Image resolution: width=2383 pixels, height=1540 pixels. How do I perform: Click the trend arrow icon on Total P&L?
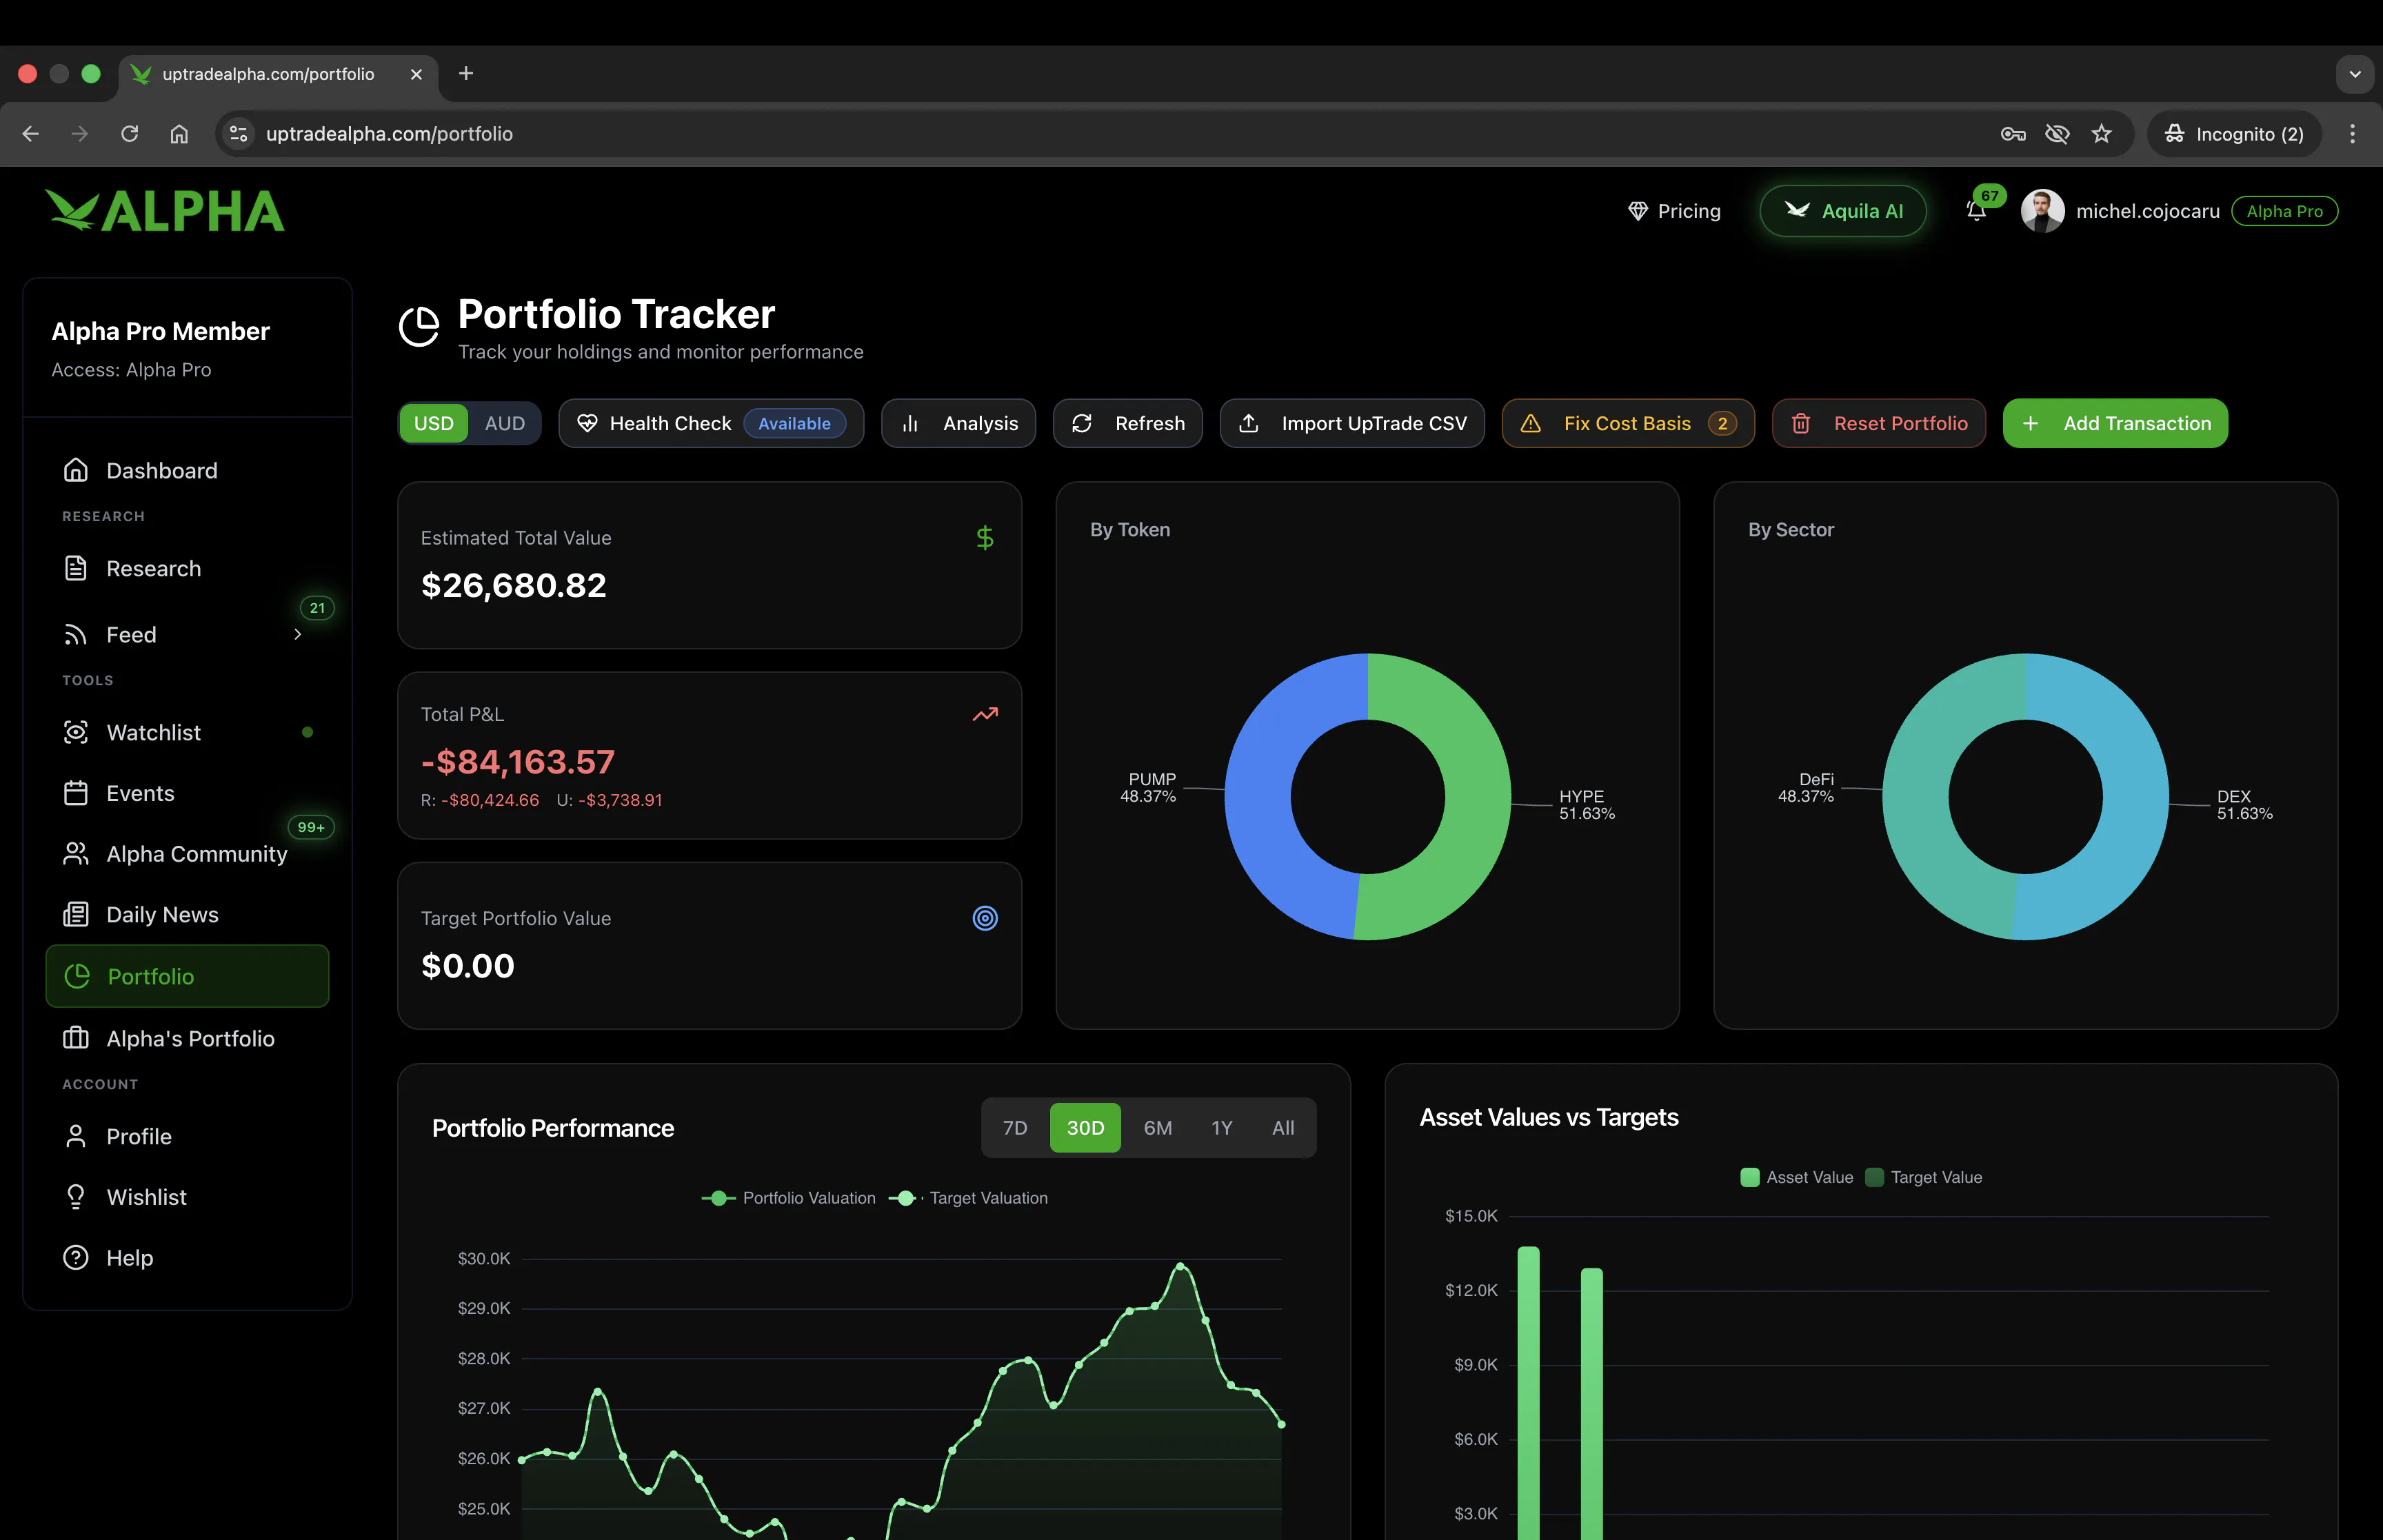click(985, 714)
